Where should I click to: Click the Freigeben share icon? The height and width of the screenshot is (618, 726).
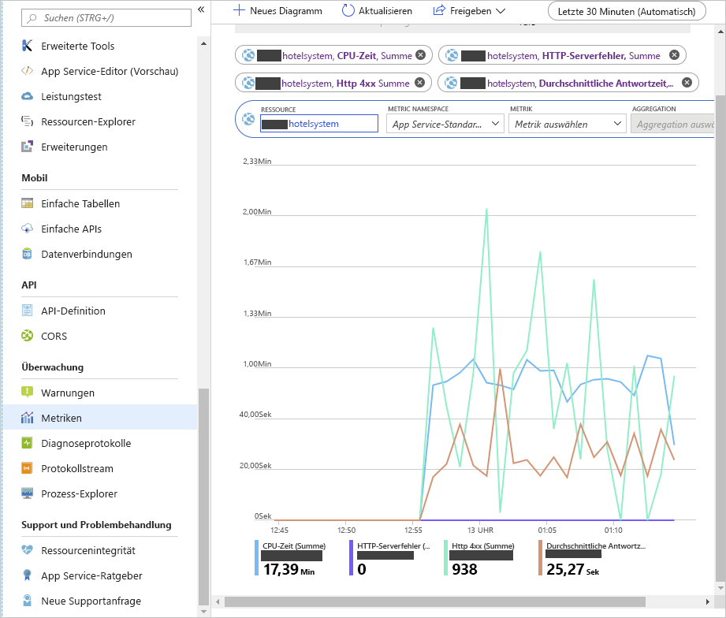coord(439,10)
